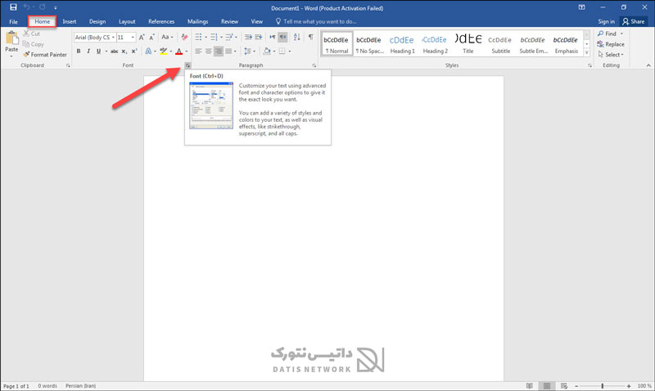Click the Justify alignment icon
655x391 pixels.
(228, 52)
